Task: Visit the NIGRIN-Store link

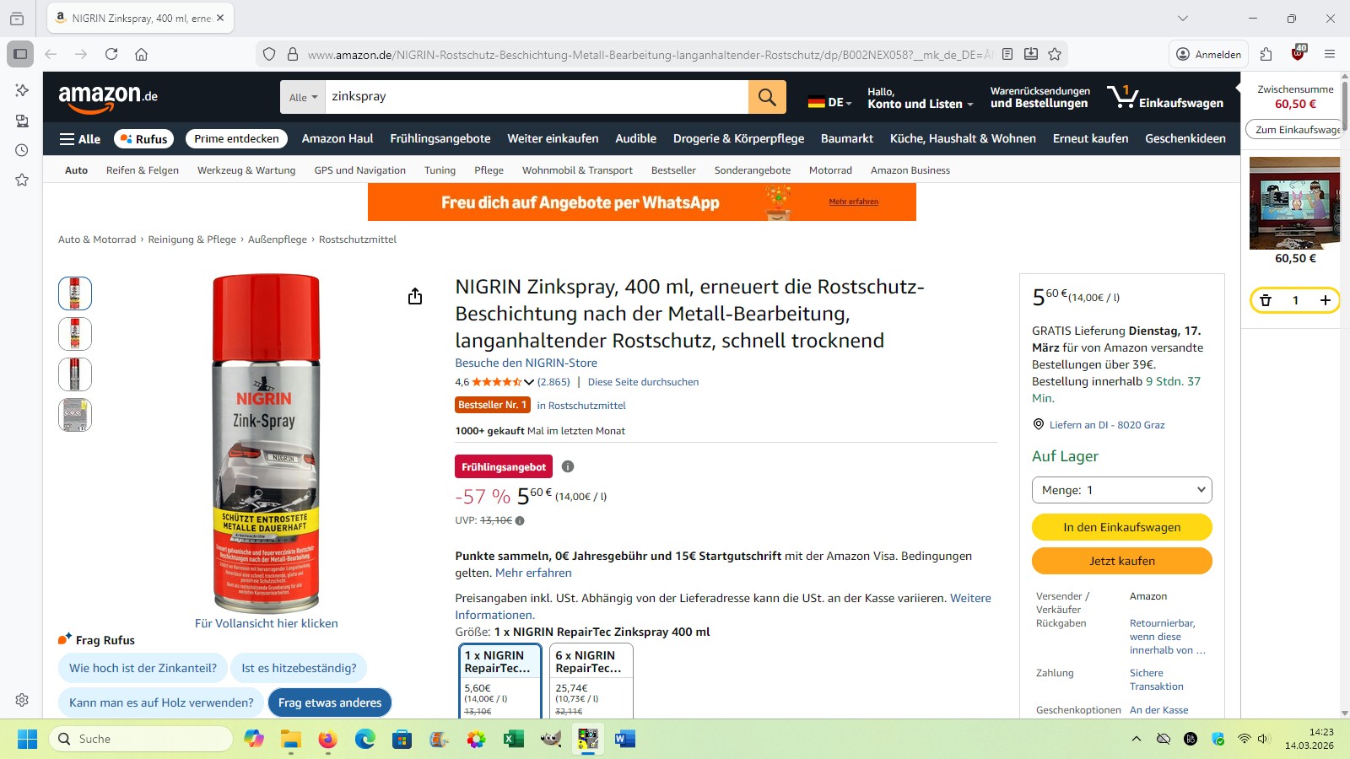Action: (x=526, y=363)
